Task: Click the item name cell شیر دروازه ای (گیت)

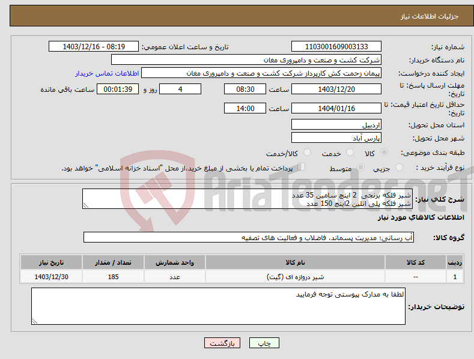Action: 295,277
